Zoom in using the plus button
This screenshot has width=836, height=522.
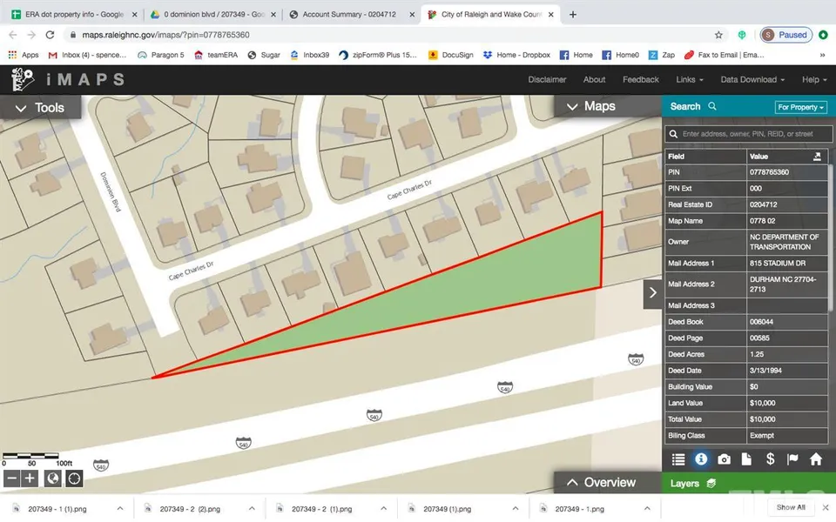(x=30, y=478)
